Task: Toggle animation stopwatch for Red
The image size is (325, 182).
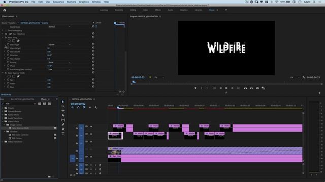Action: tap(8, 80)
